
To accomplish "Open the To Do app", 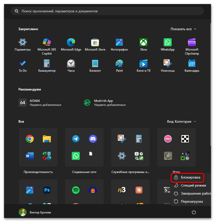I will coord(23,66).
